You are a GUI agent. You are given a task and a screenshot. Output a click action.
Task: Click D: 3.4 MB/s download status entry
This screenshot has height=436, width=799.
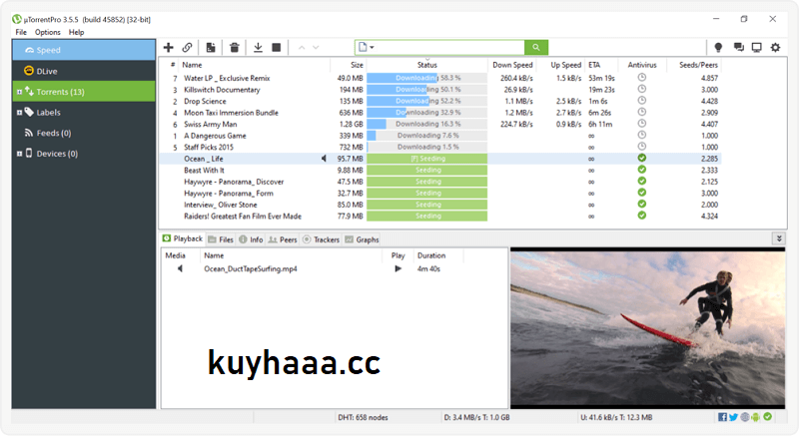tap(476, 418)
